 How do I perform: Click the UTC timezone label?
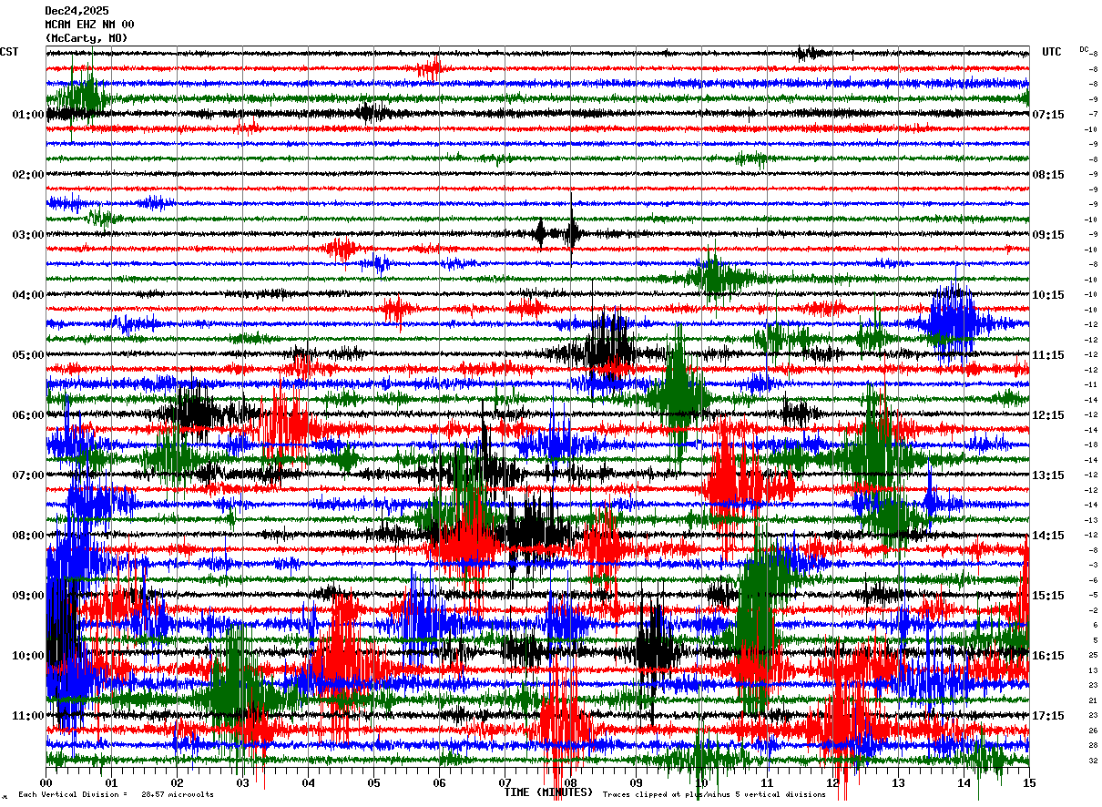pyautogui.click(x=1052, y=52)
